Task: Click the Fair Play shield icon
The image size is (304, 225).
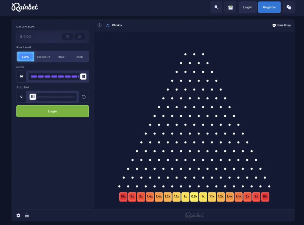Action: [x=274, y=25]
